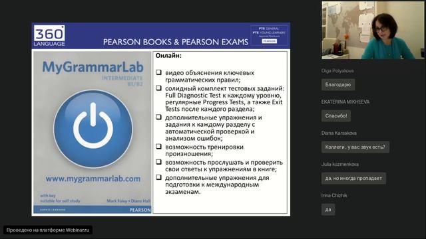Click checkbox bullet for 'видео объяснения ключевых'
The height and width of the screenshot is (239, 426).
tap(158, 72)
